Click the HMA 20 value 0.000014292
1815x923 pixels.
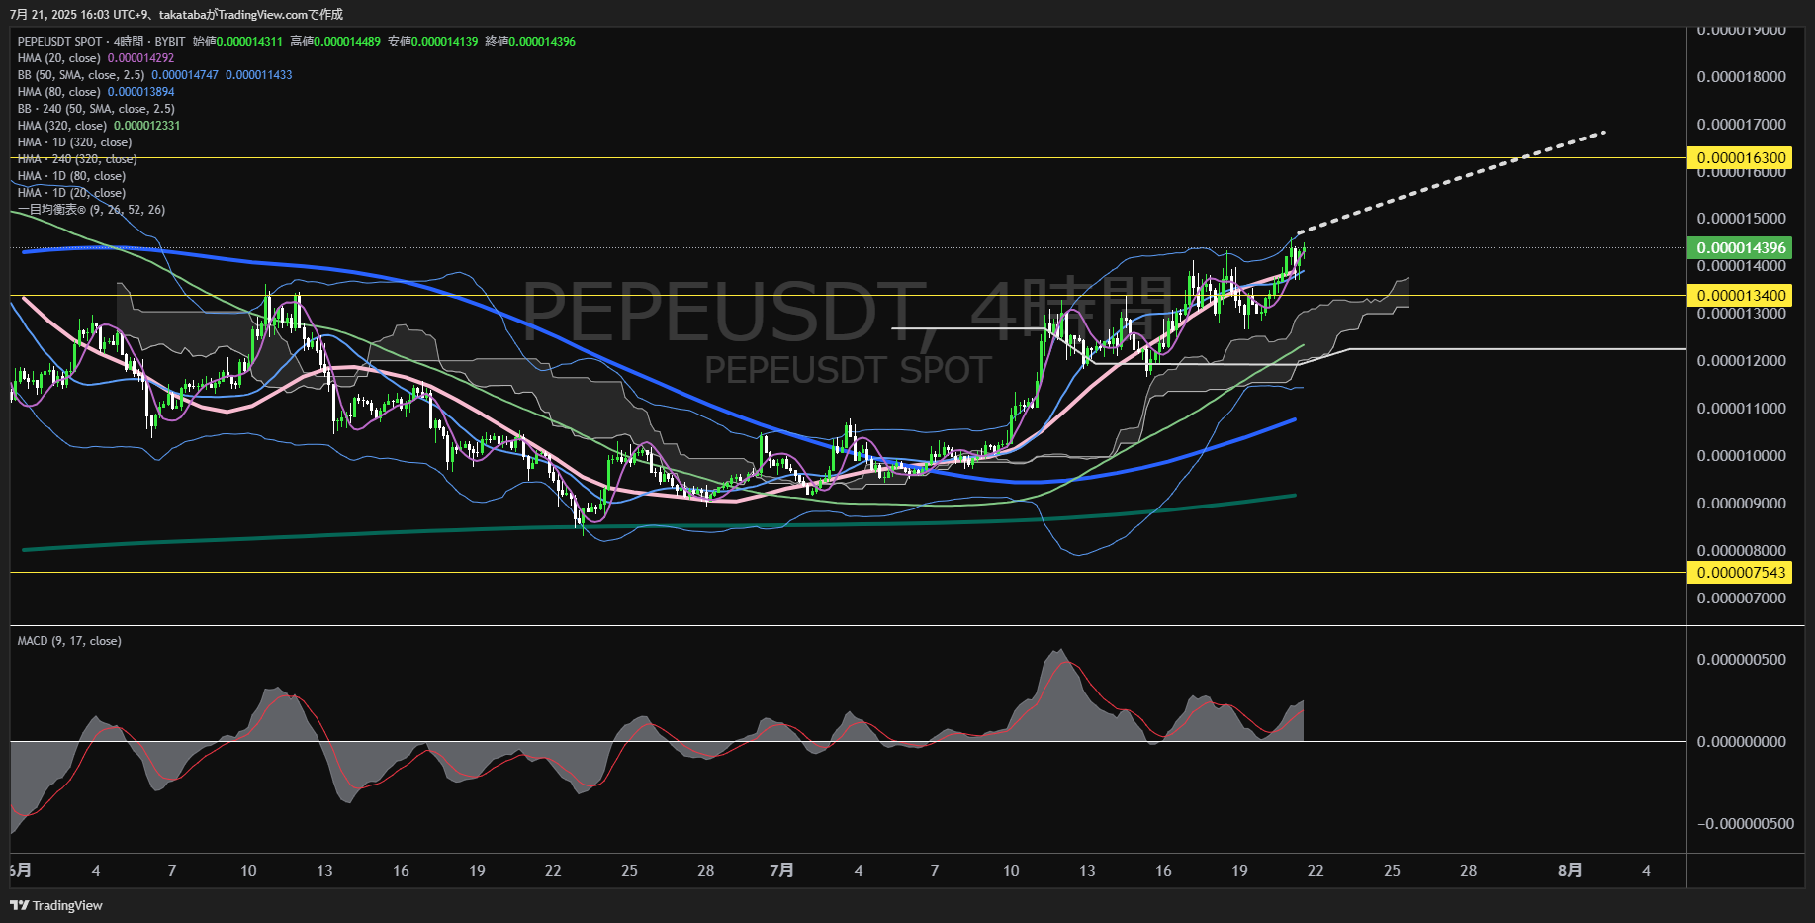pos(140,58)
